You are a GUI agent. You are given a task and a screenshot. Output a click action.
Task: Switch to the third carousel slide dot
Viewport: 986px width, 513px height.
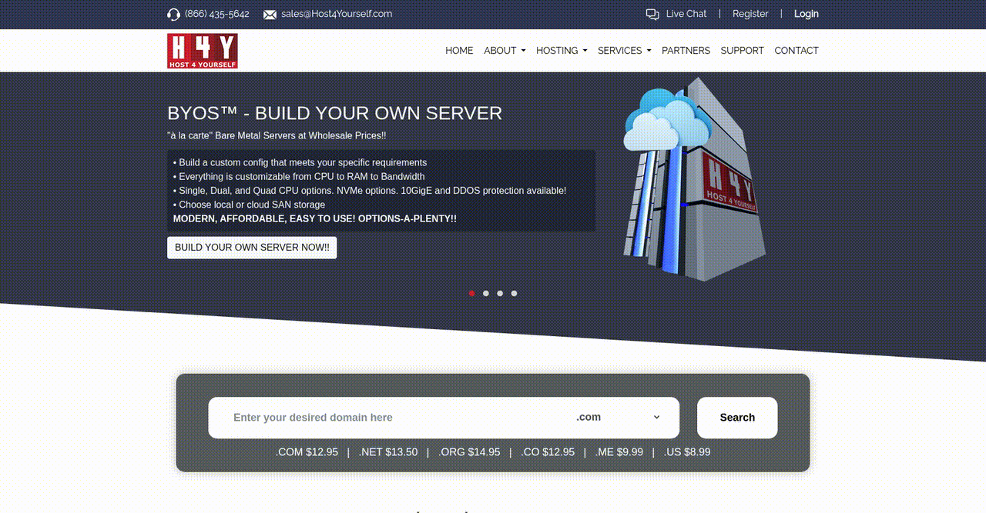tap(500, 293)
